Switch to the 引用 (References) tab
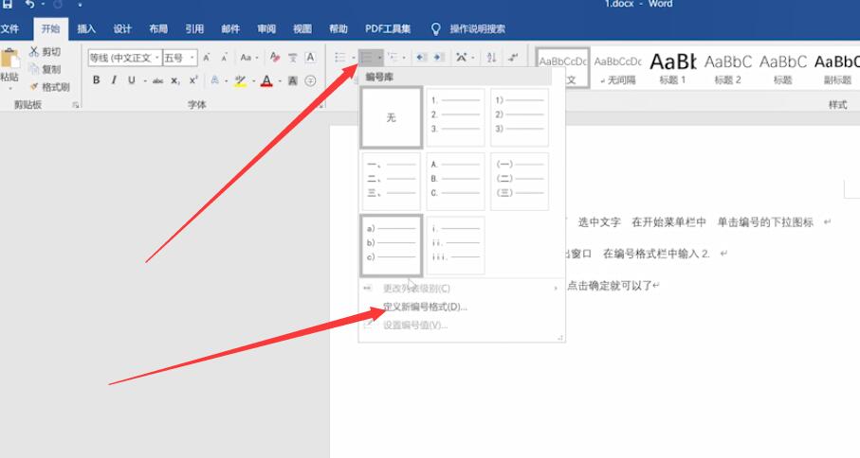 tap(194, 29)
